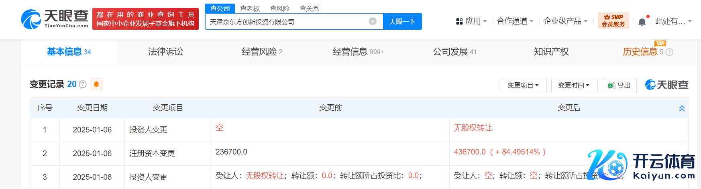701x189 pixels.
Task: Open the notification bell icon
Action: coord(642,22)
